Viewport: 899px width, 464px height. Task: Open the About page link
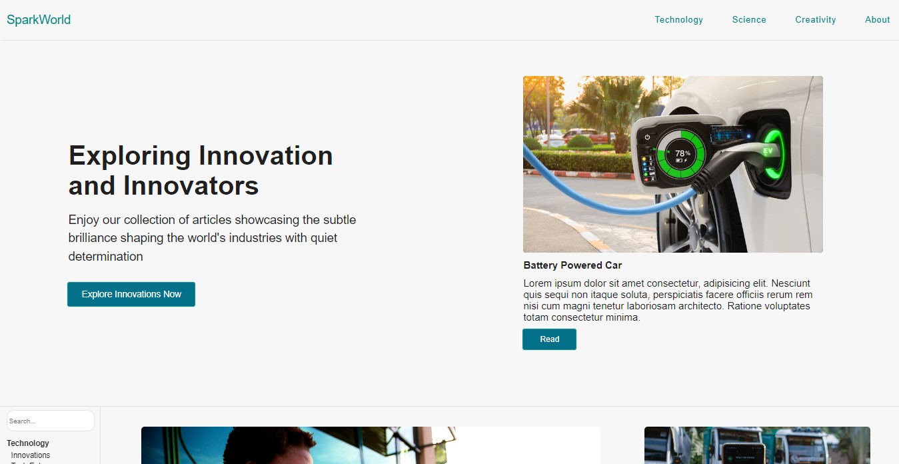click(x=877, y=20)
